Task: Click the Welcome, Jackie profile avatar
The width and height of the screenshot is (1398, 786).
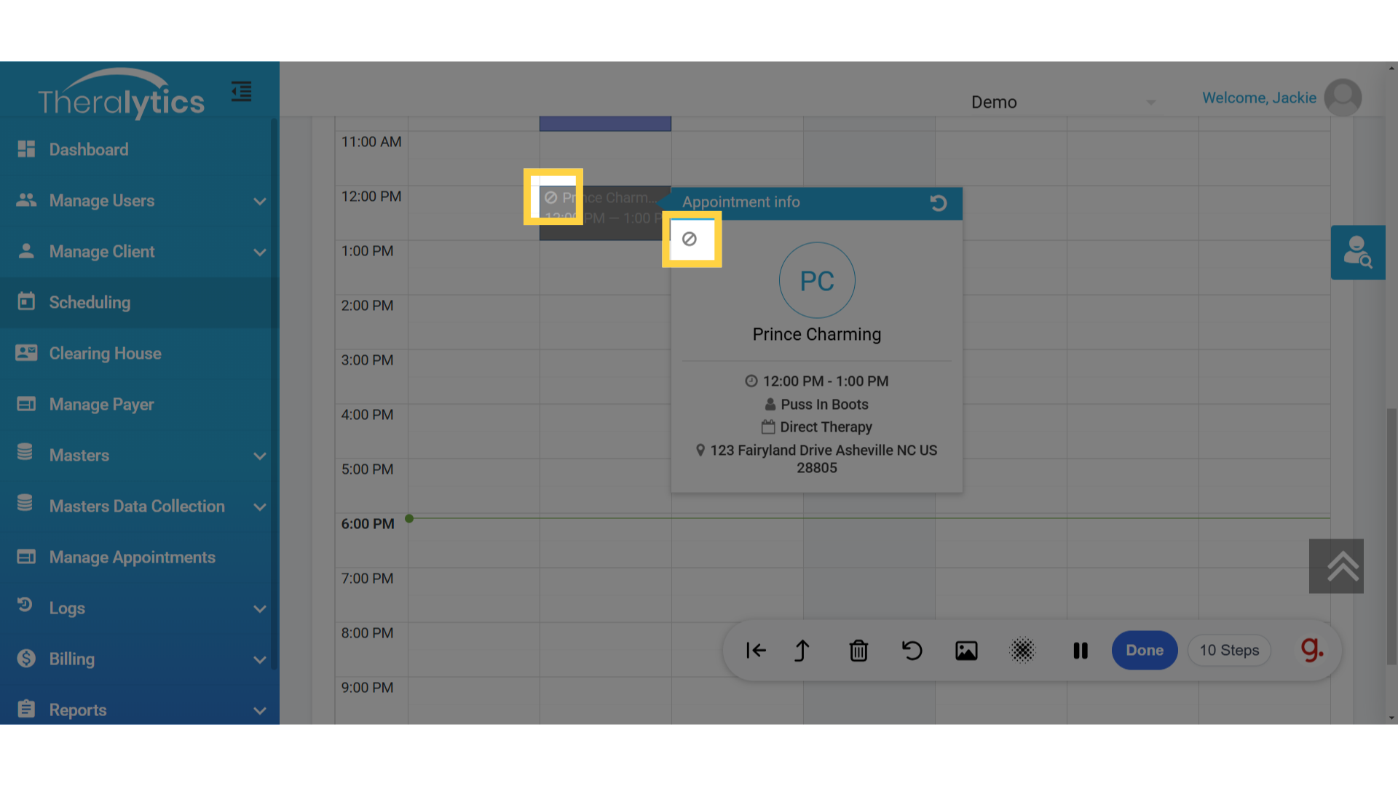Action: click(x=1343, y=98)
